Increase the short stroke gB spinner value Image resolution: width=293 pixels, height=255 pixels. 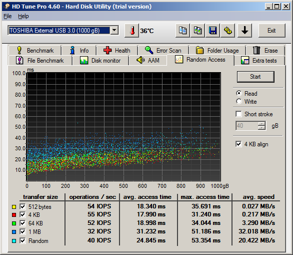point(261,124)
